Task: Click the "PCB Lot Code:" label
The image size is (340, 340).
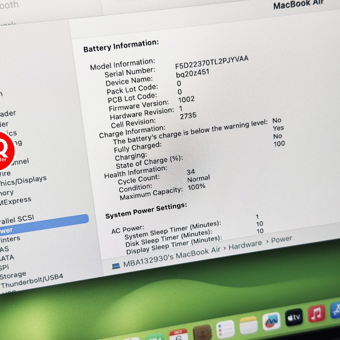Action: click(x=132, y=98)
